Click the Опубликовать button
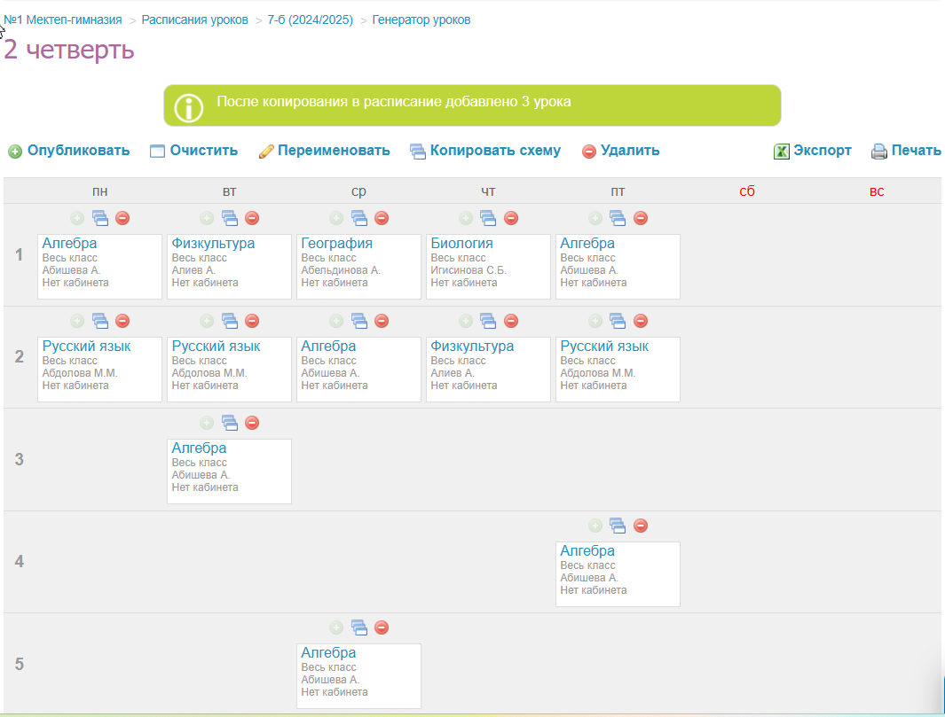This screenshot has width=945, height=717. click(69, 151)
